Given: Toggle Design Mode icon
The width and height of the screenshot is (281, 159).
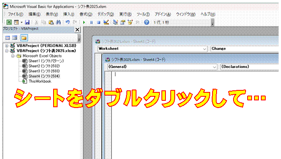Looking at the screenshot, I should 106,22.
